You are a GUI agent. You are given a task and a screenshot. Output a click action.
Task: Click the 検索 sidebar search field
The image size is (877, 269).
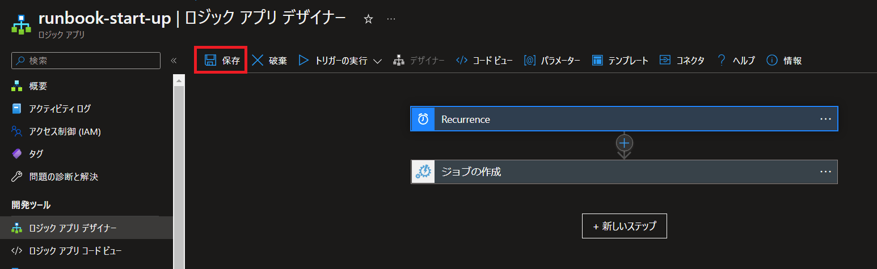click(x=86, y=61)
